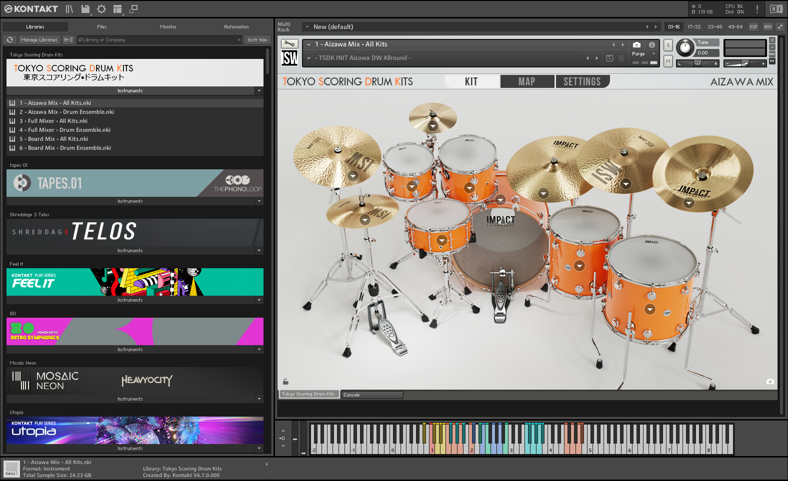Viewport: 788px width, 481px height.
Task: Click the snapshot camera icon in instrument header
Action: pyautogui.click(x=636, y=44)
